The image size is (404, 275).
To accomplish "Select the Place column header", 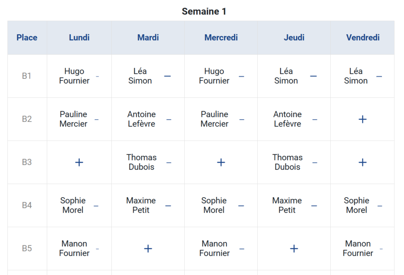I will point(26,37).
